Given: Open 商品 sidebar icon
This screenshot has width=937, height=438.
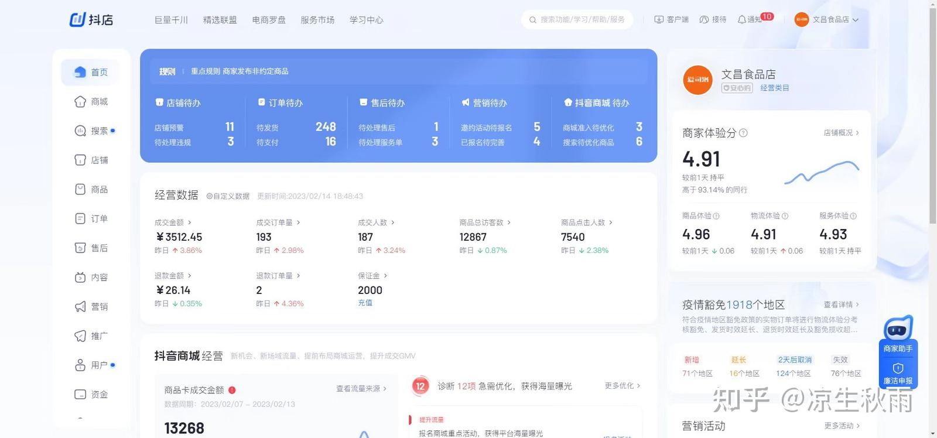Looking at the screenshot, I should click(x=80, y=189).
